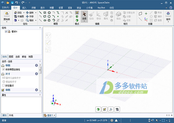Switch to the KeyShot ribbon tab
This screenshot has height=123, width=174.
(101, 8)
